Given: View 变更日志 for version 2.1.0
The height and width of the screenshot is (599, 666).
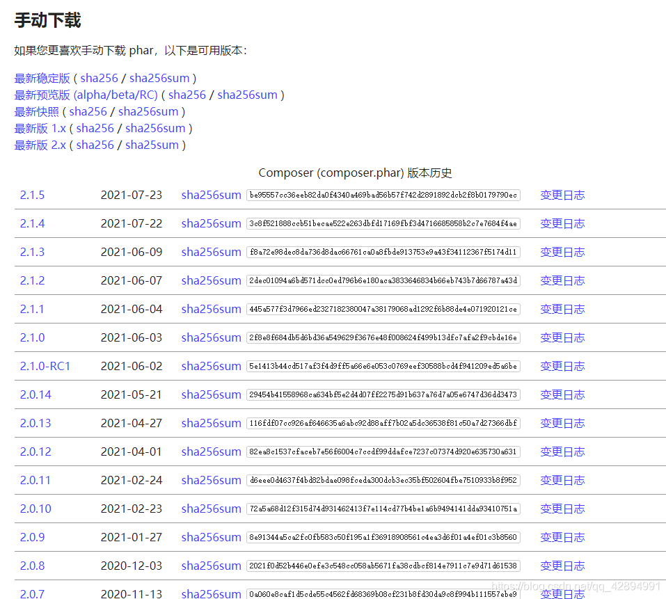Looking at the screenshot, I should (562, 337).
